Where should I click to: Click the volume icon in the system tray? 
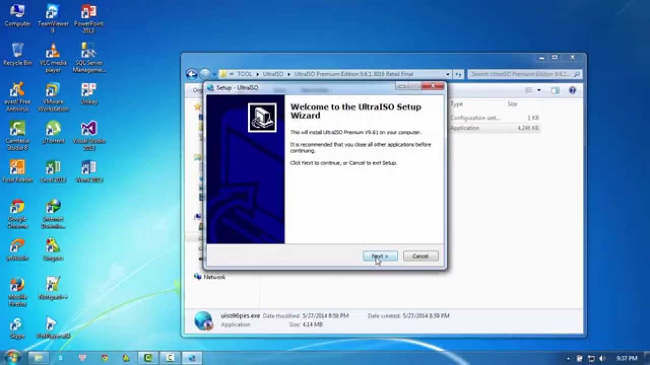(602, 358)
